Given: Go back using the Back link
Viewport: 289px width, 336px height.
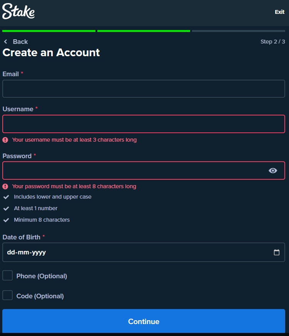Looking at the screenshot, I should tap(20, 42).
